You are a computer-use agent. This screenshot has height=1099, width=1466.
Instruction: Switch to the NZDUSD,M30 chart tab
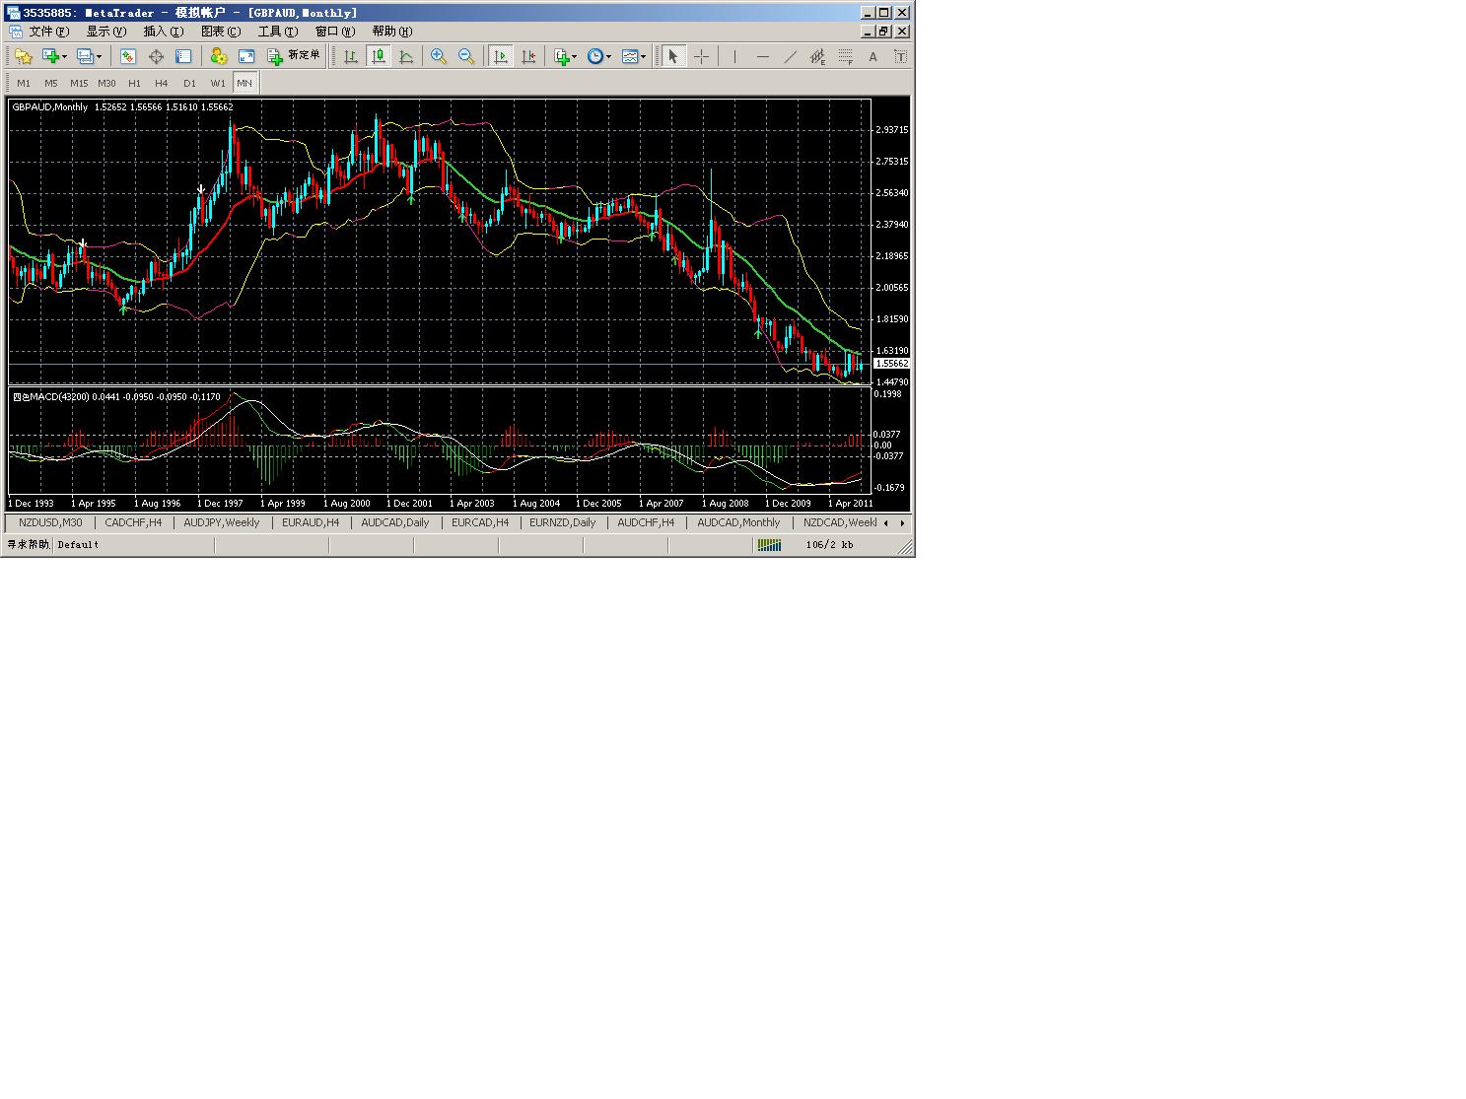pos(50,523)
